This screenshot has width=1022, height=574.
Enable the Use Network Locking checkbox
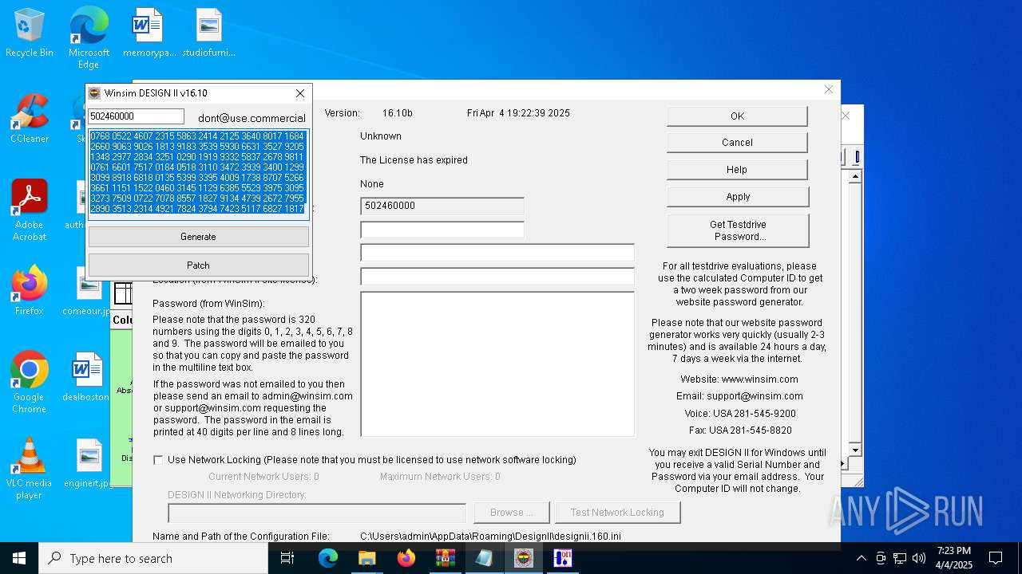pos(158,460)
